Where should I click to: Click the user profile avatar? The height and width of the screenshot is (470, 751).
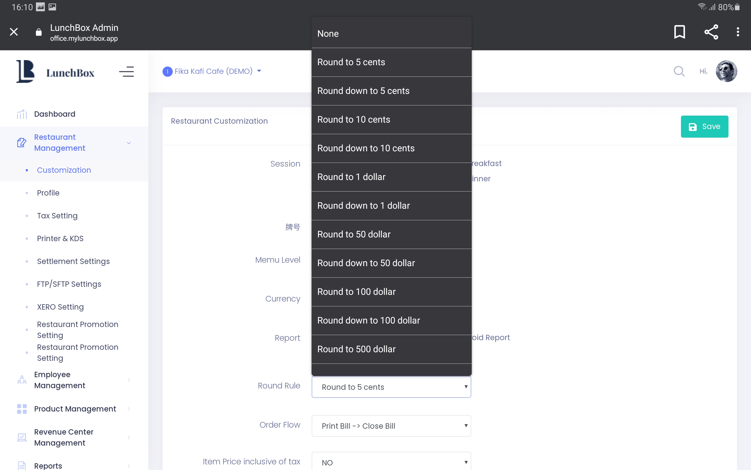[726, 71]
